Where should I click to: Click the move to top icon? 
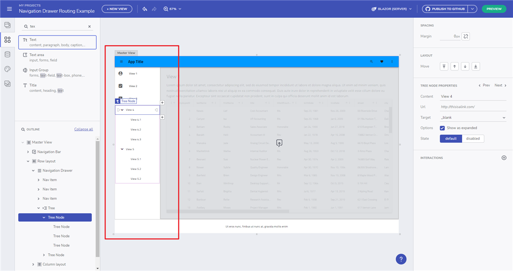[x=444, y=67]
